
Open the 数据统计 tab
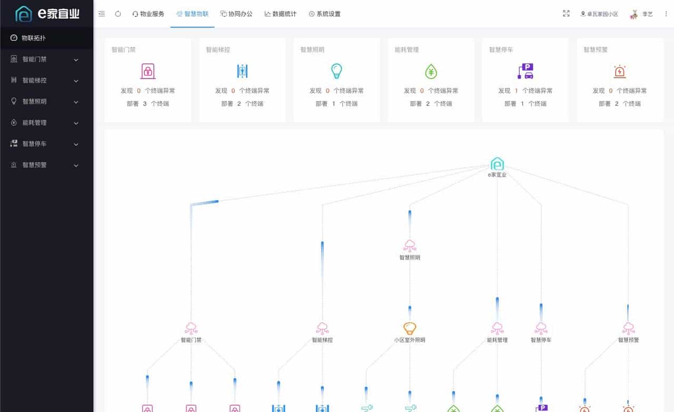pos(280,14)
